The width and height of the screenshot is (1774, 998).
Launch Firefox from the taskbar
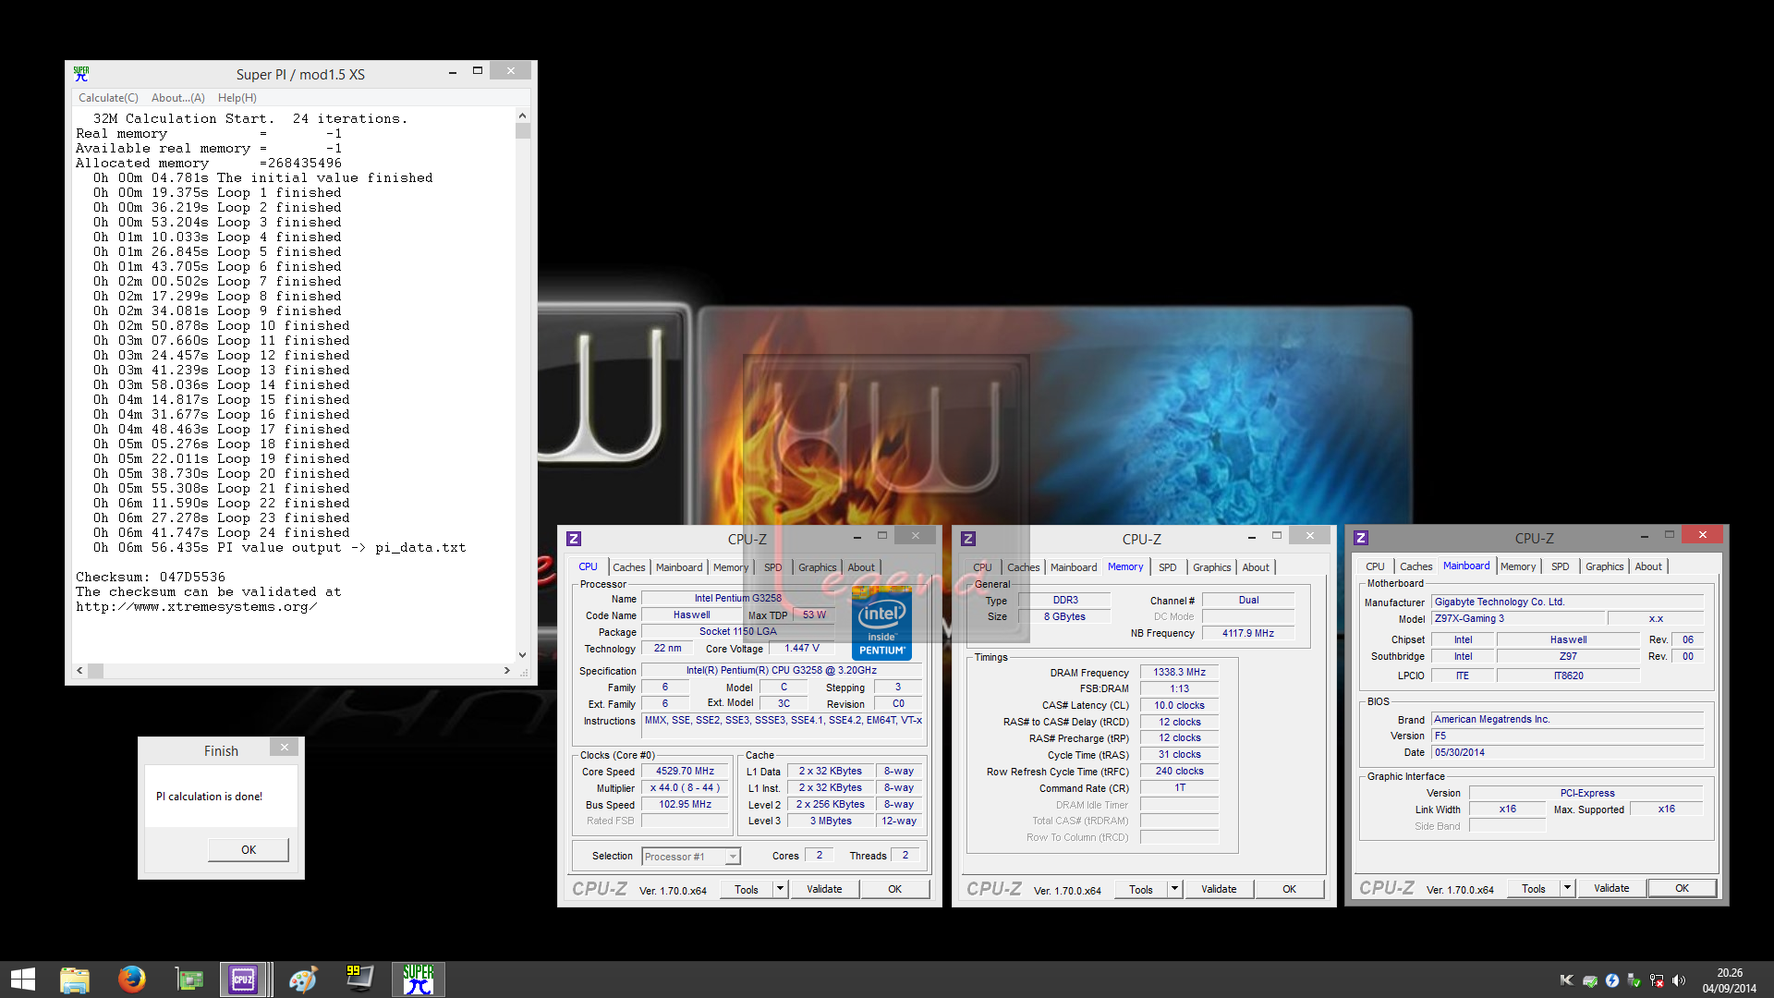point(131,980)
